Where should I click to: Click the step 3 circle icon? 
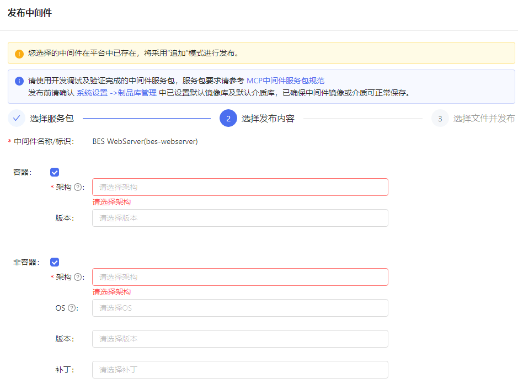coord(440,118)
